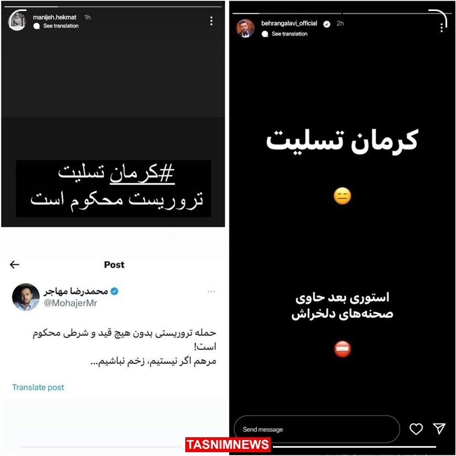Click blue verified badge on tweet author
Screen dimensions: 456x456
click(115, 291)
